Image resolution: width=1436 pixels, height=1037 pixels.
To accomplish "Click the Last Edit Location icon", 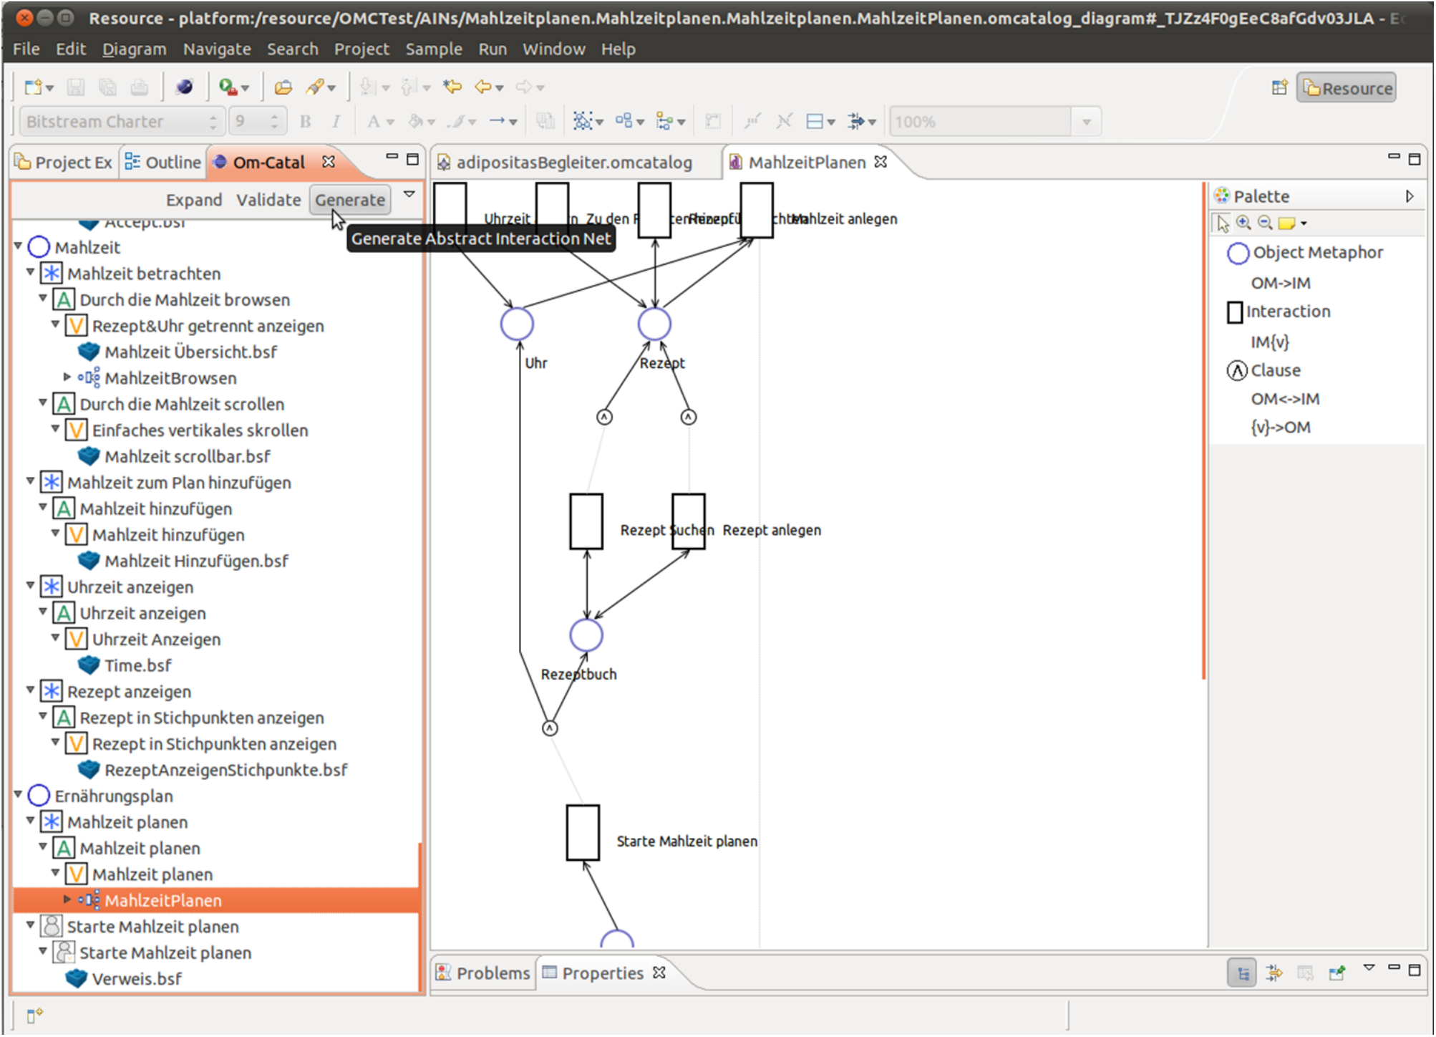I will (452, 87).
